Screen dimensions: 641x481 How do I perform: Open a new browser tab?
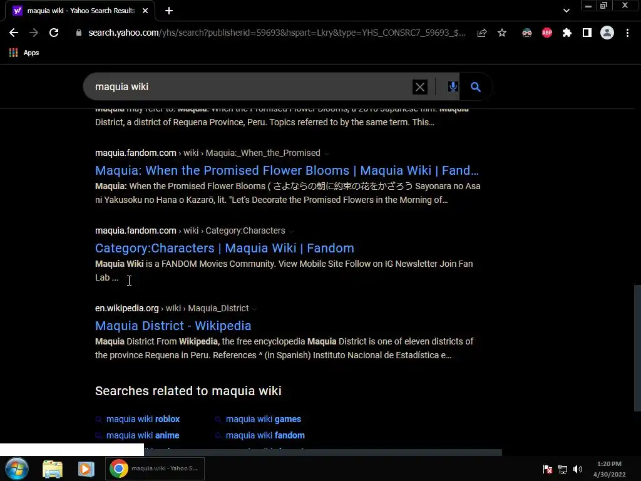point(169,11)
